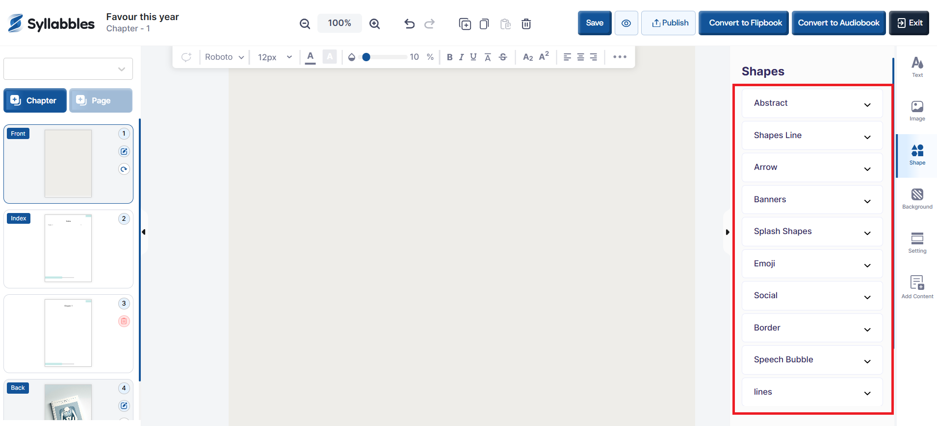
Task: Switch to the Text tab in sidebar
Action: click(917, 67)
